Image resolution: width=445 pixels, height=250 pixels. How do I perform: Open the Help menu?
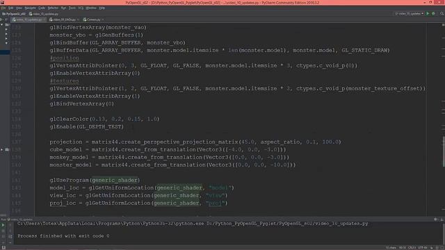tap(102, 8)
